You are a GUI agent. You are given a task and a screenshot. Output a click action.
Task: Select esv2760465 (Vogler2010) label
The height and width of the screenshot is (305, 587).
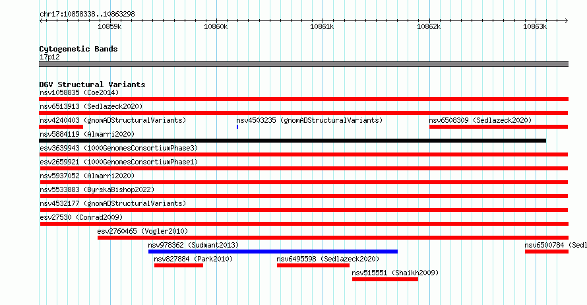pyautogui.click(x=142, y=231)
